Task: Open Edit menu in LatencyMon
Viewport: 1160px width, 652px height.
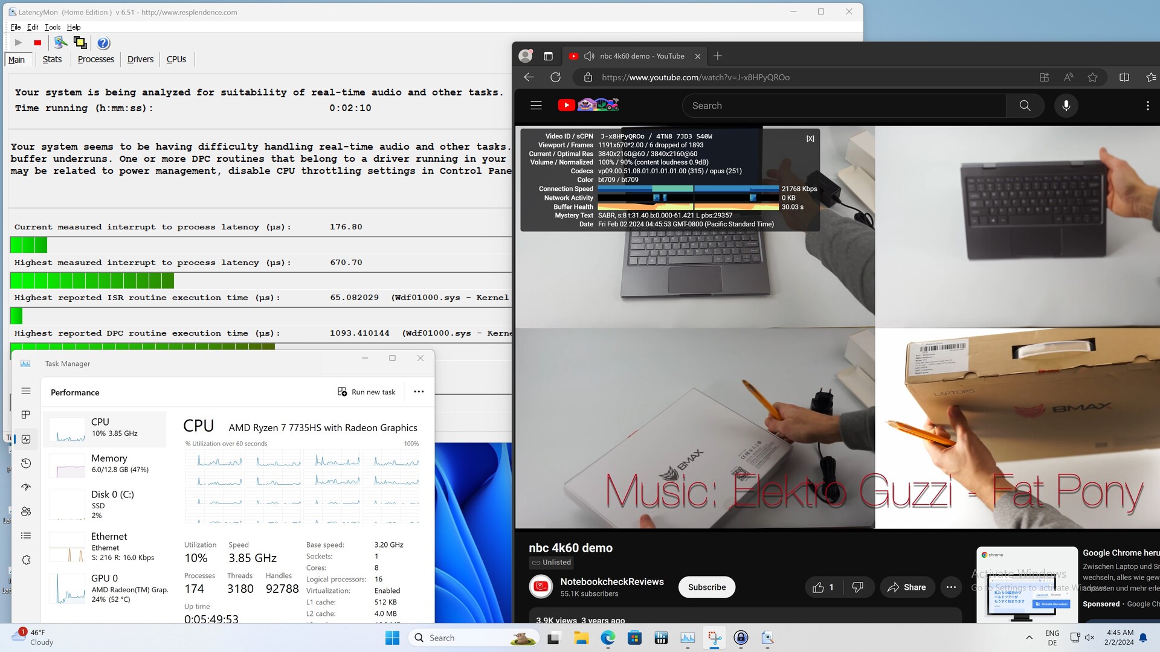Action: click(33, 27)
